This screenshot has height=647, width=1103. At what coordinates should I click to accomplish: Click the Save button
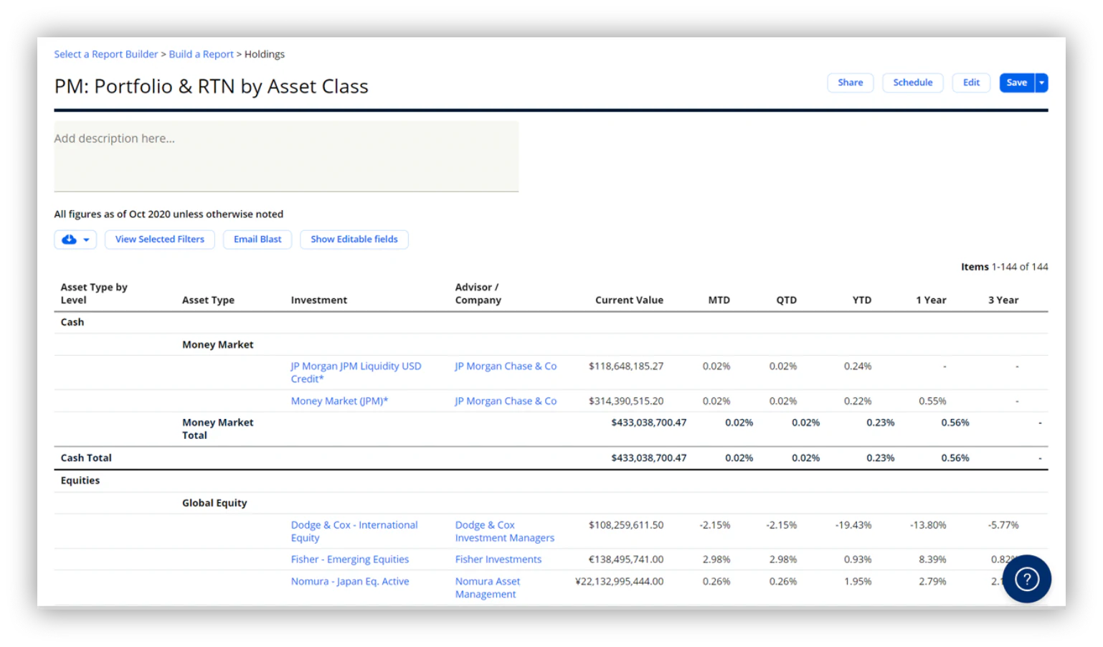click(1016, 83)
